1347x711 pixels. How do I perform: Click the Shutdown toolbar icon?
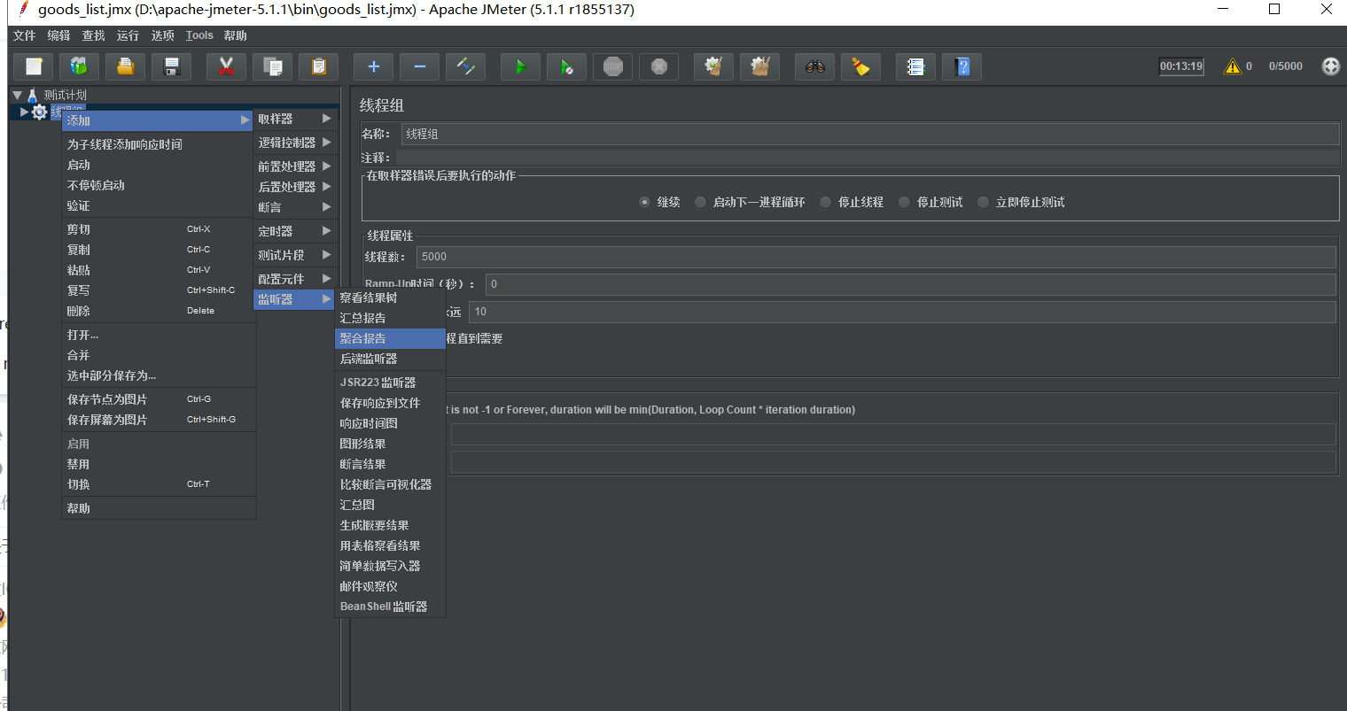tap(659, 66)
